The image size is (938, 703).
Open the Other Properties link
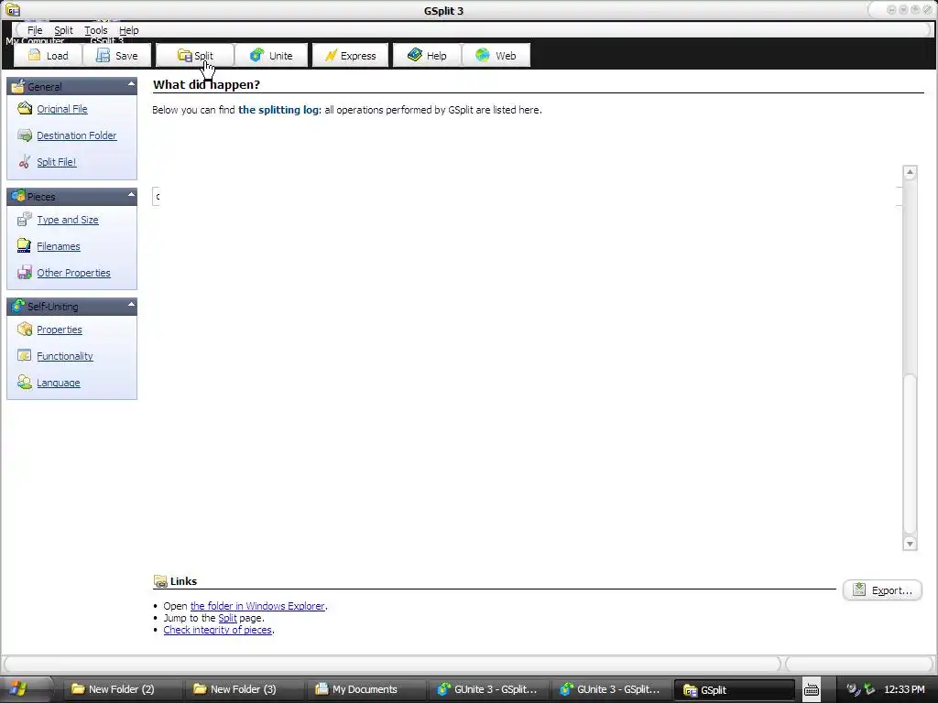pyautogui.click(x=73, y=273)
